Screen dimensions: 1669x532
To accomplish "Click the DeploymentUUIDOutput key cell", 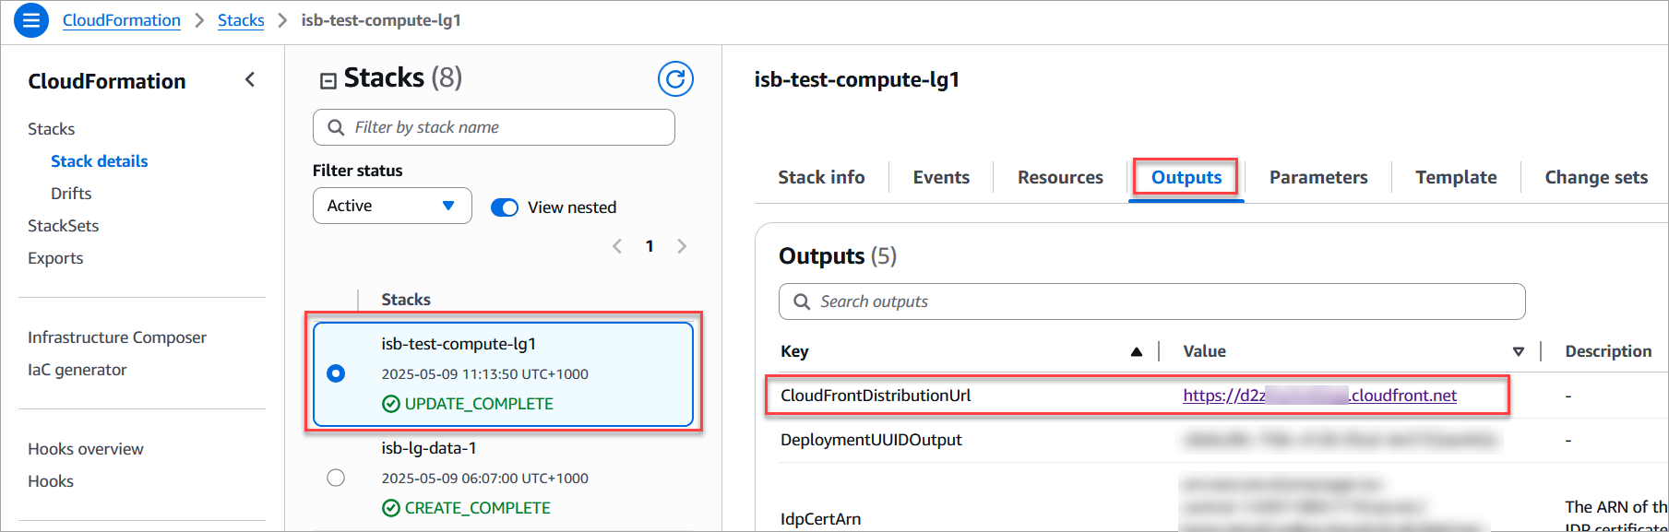I will coord(871,440).
